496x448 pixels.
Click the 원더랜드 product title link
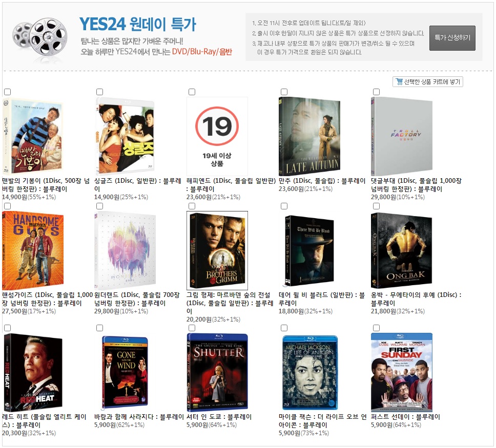137,299
